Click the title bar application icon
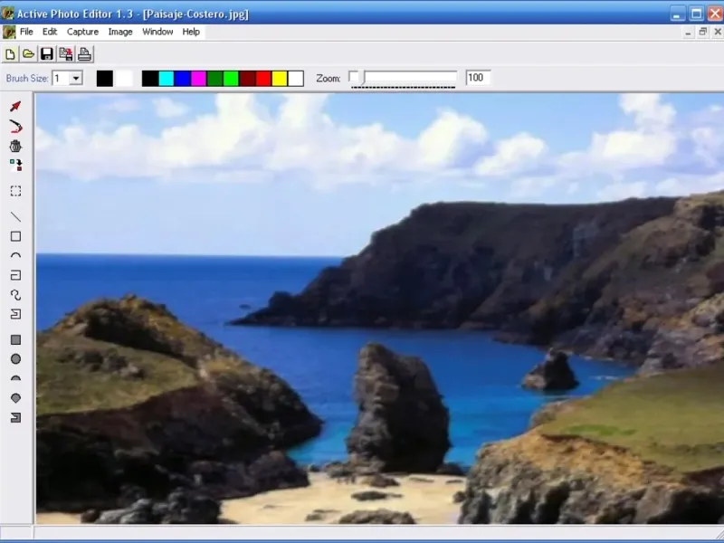This screenshot has height=543, width=724. [x=7, y=14]
